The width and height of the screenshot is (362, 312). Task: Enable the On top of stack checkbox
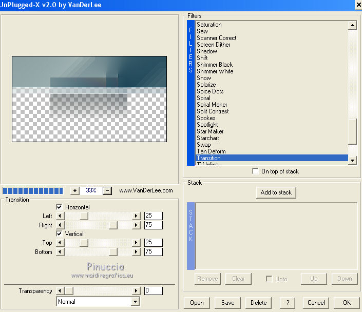pyautogui.click(x=256, y=171)
